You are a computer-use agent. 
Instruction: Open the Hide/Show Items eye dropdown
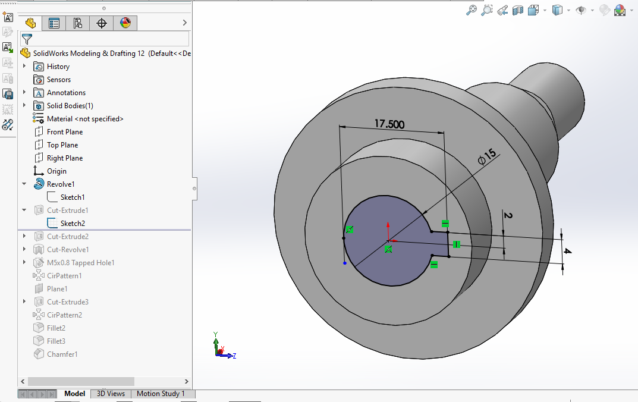pyautogui.click(x=591, y=10)
